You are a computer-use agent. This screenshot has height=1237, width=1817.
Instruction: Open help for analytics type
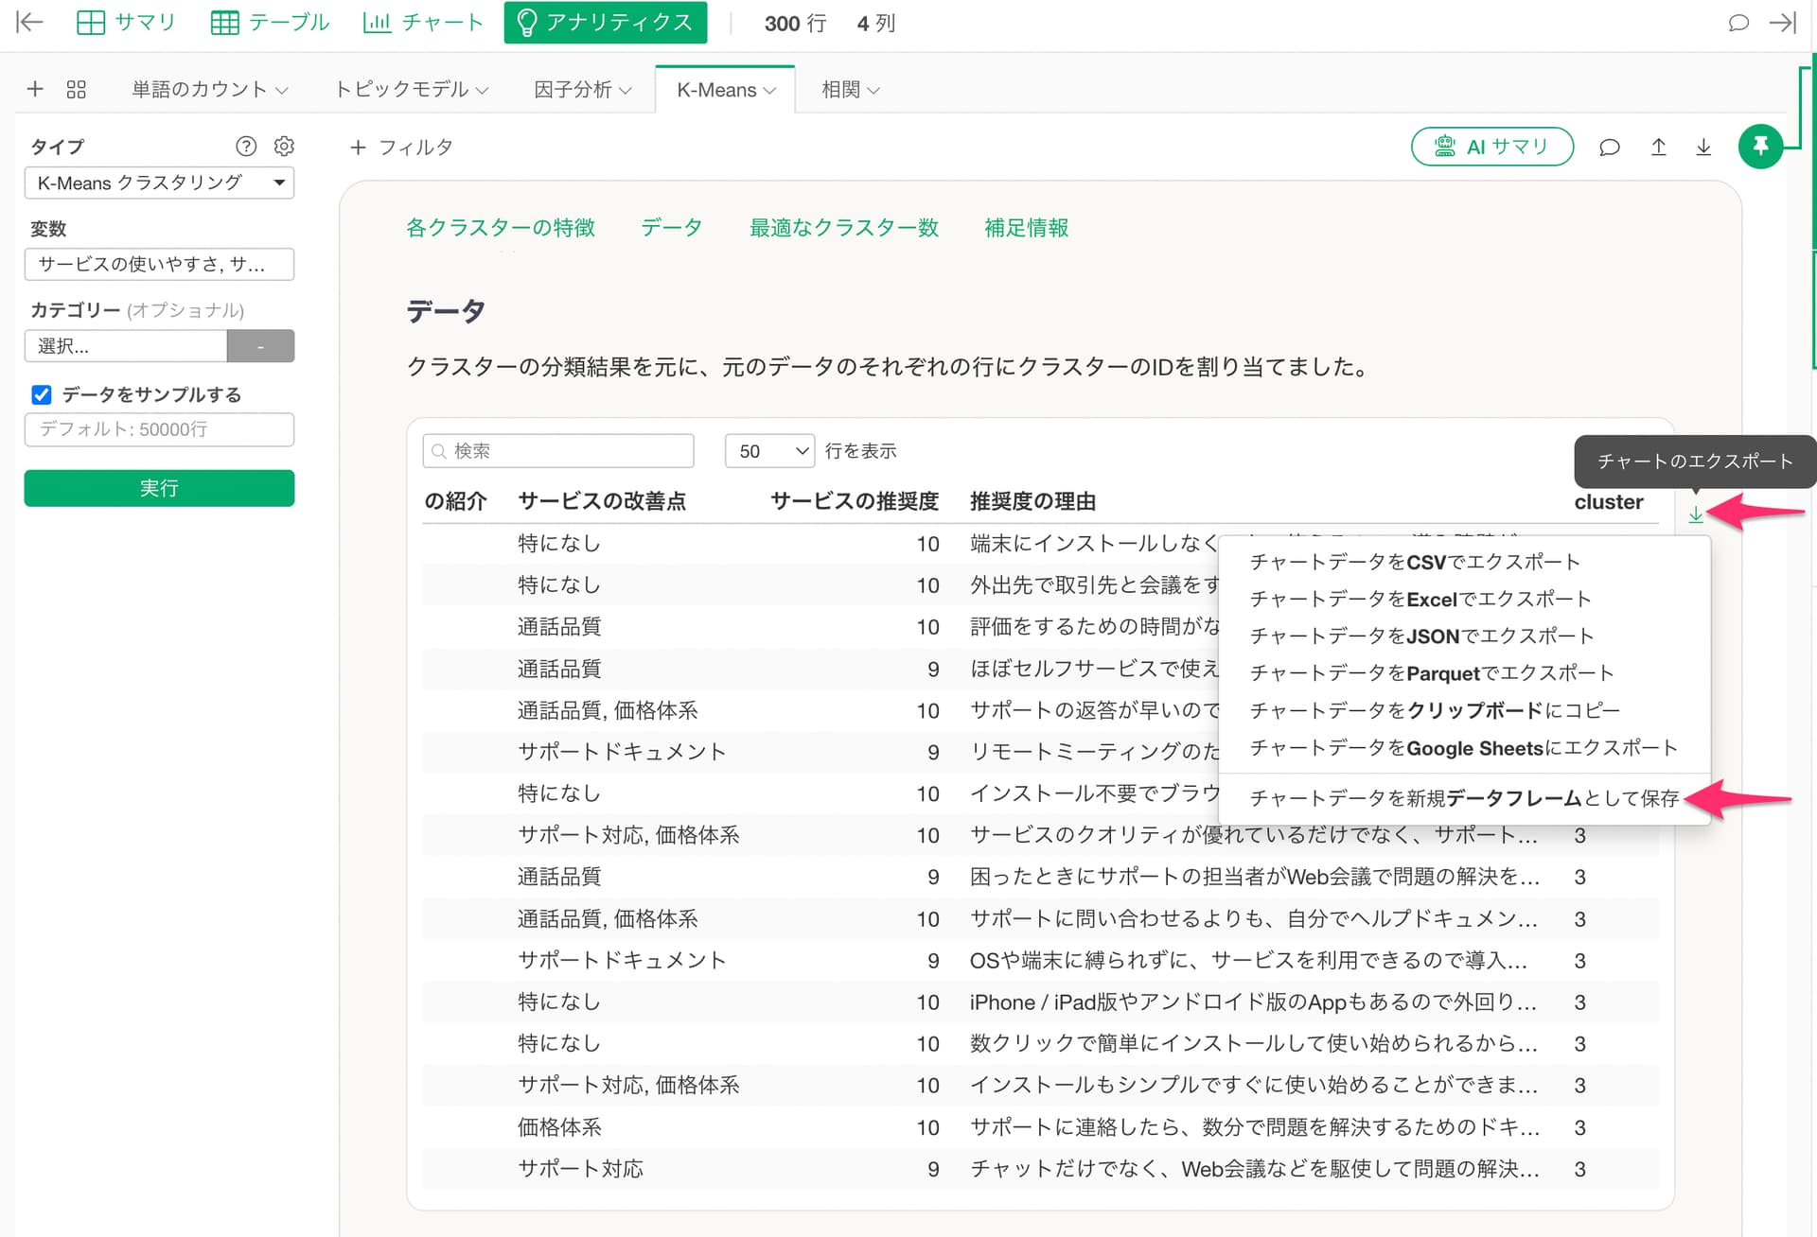pyautogui.click(x=246, y=146)
